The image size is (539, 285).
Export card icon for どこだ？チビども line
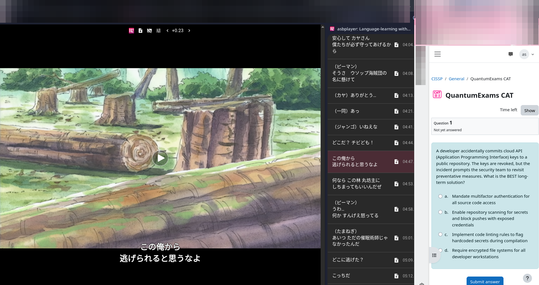point(396,143)
